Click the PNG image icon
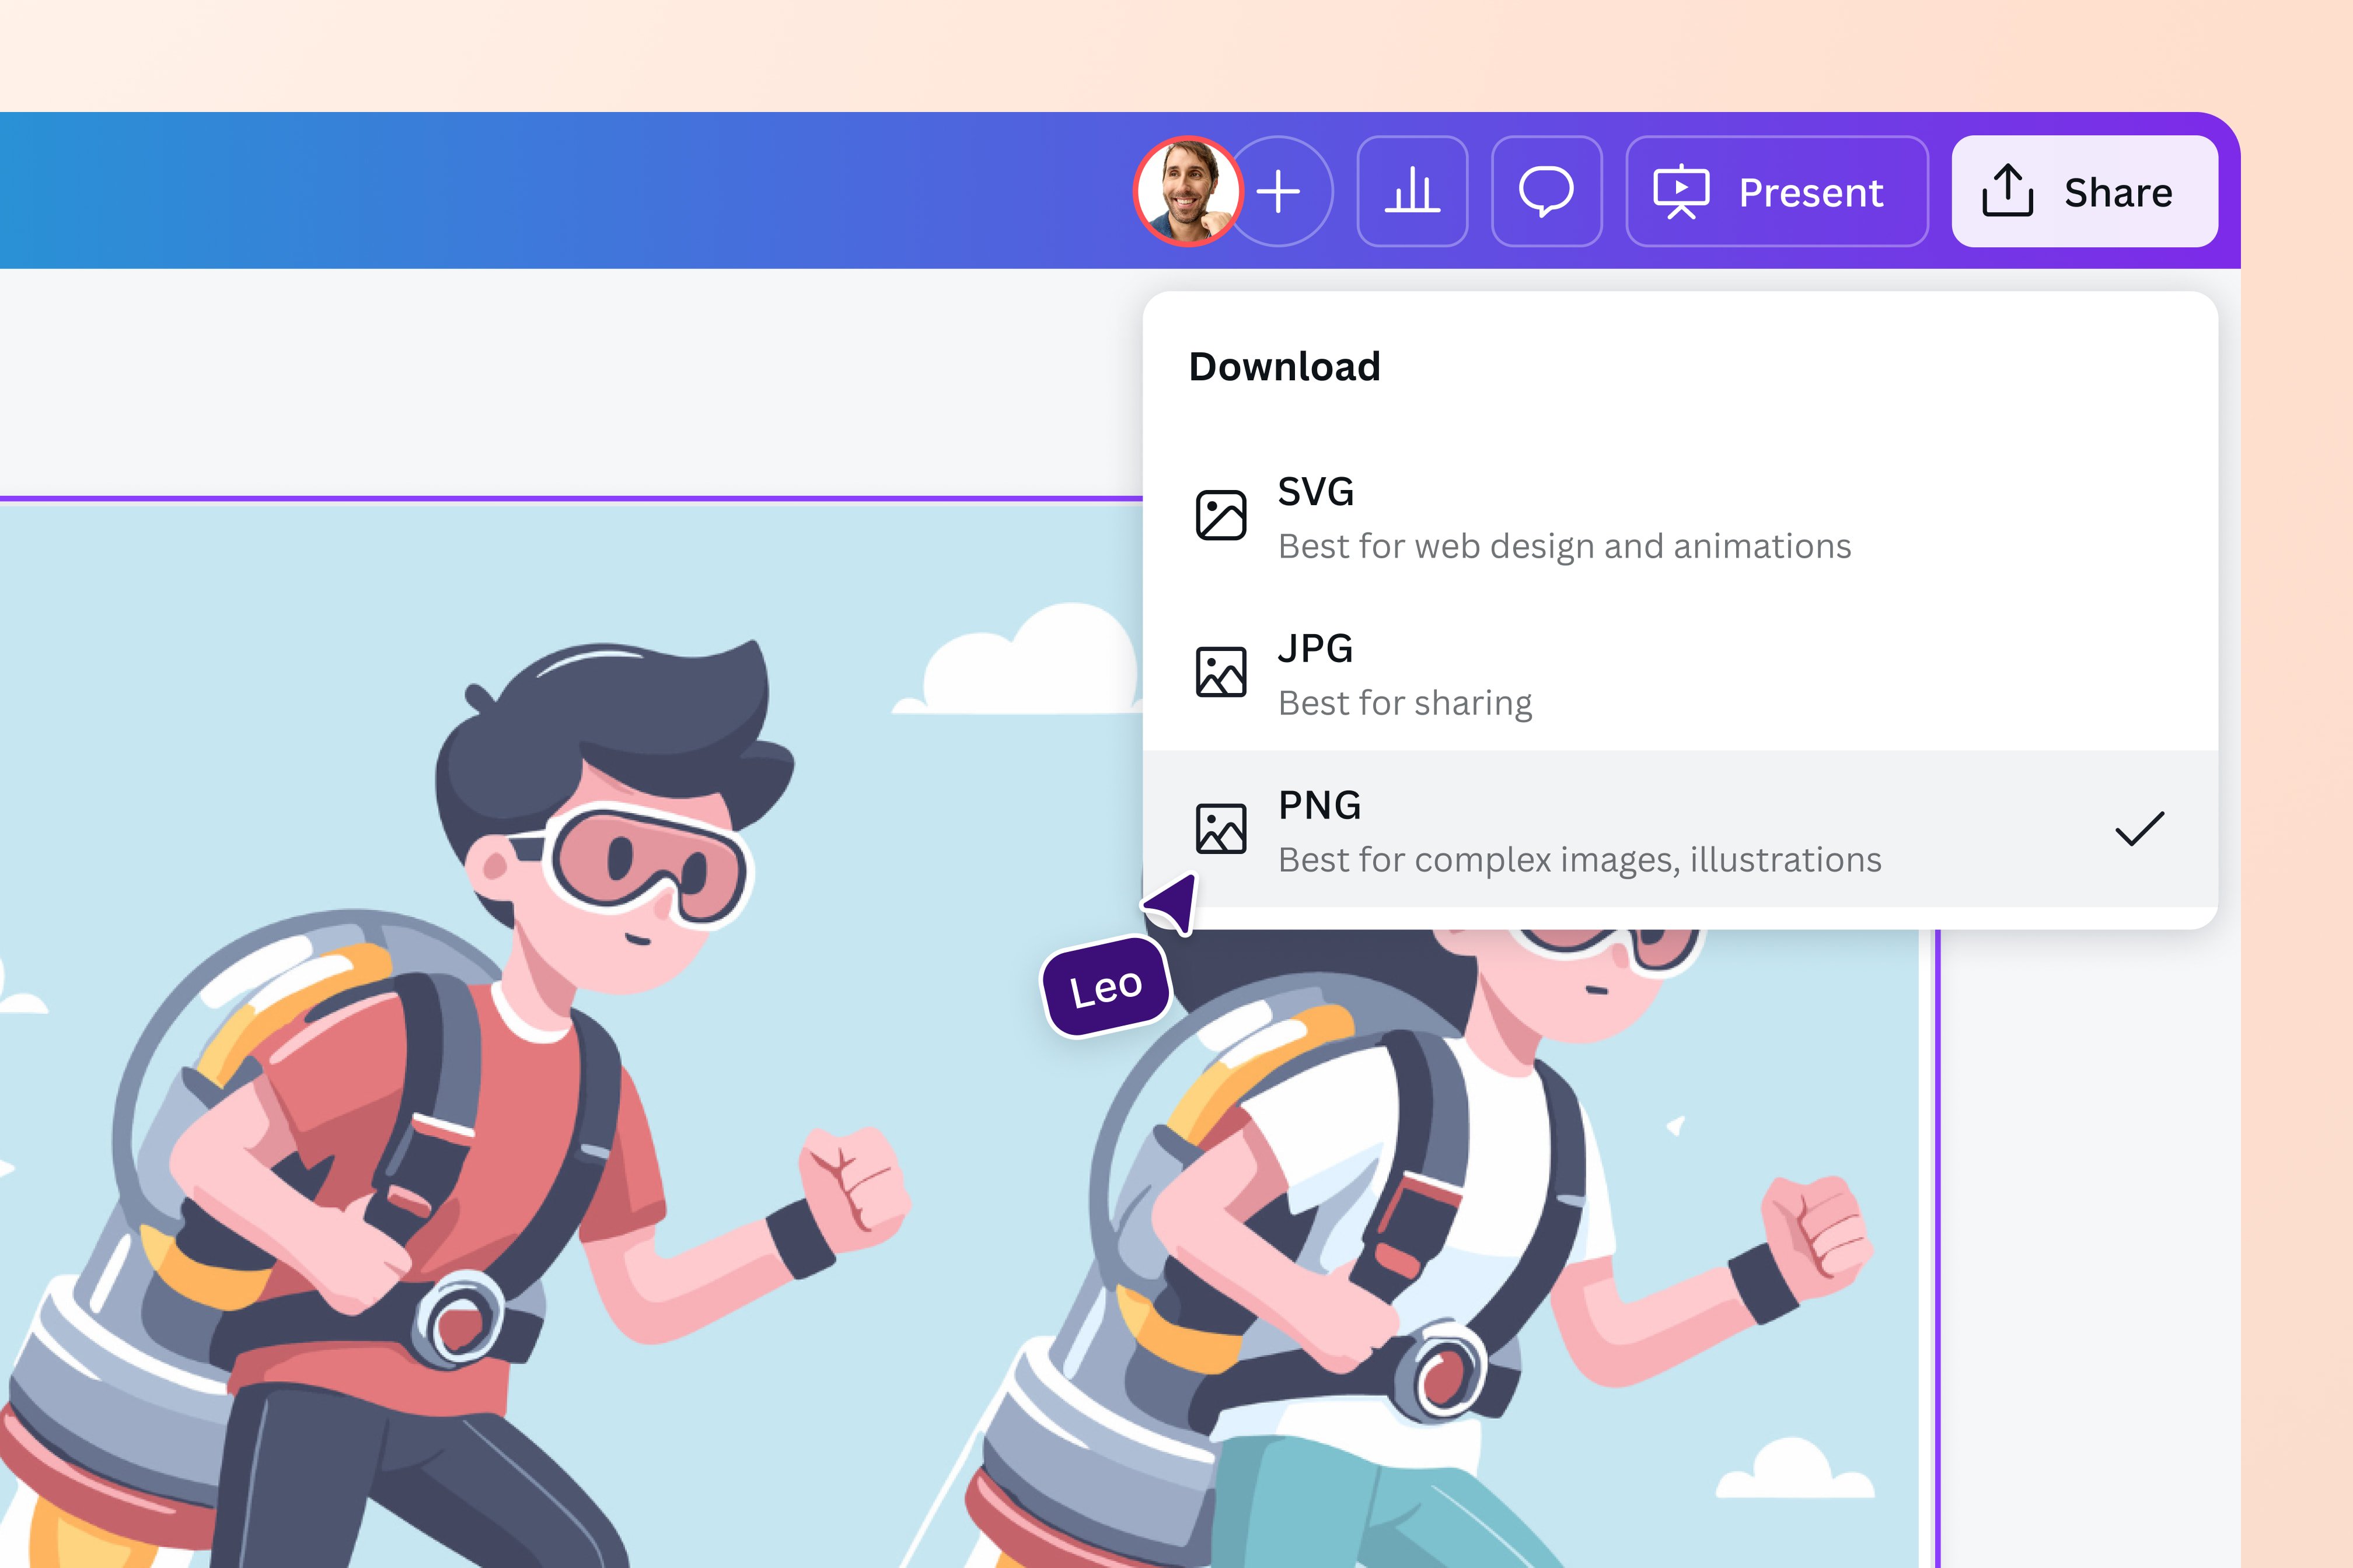Viewport: 2353px width, 1568px height. pyautogui.click(x=1221, y=828)
